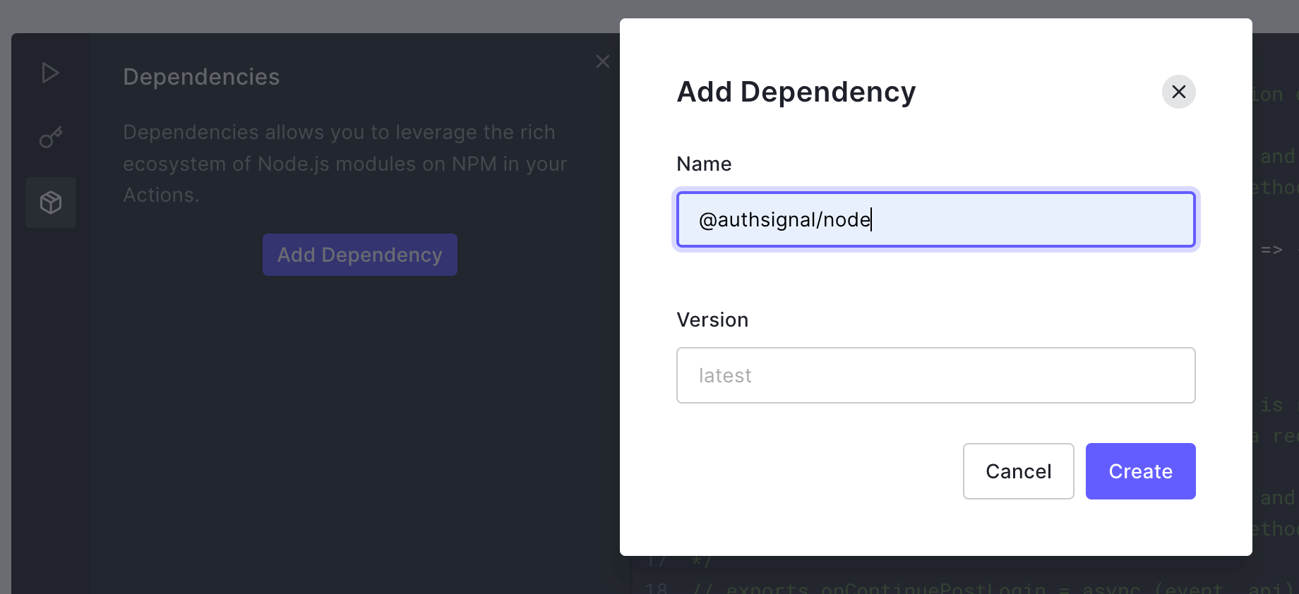
Task: Click the Add Dependency dialog title
Action: (796, 92)
